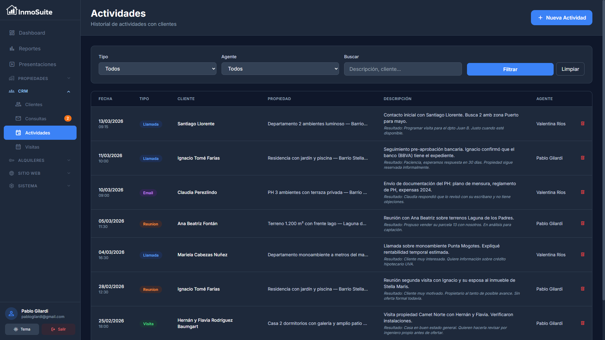Toggle the Tema theme switch
The width and height of the screenshot is (605, 340).
(x=22, y=329)
